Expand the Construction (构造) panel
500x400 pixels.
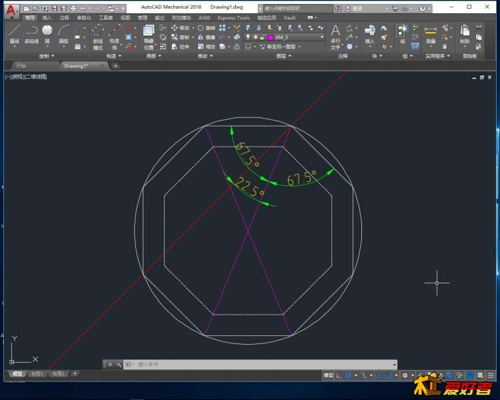[114, 56]
